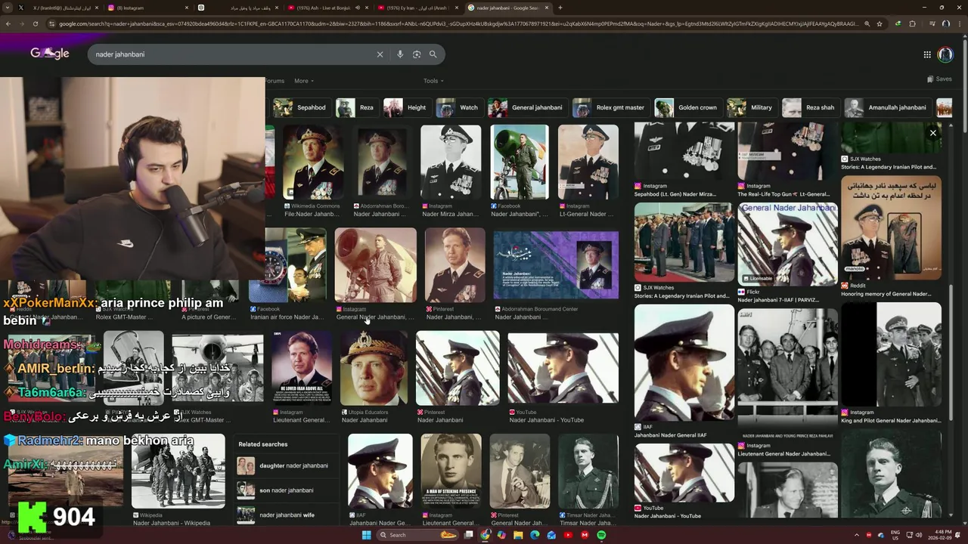This screenshot has height=544, width=968.
Task: Open Chrome menu three dots
Action: coord(960,23)
